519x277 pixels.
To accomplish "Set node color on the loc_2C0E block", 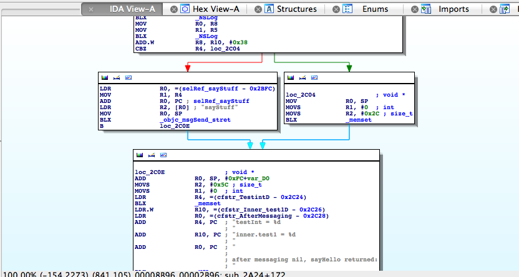I will pyautogui.click(x=140, y=155).
